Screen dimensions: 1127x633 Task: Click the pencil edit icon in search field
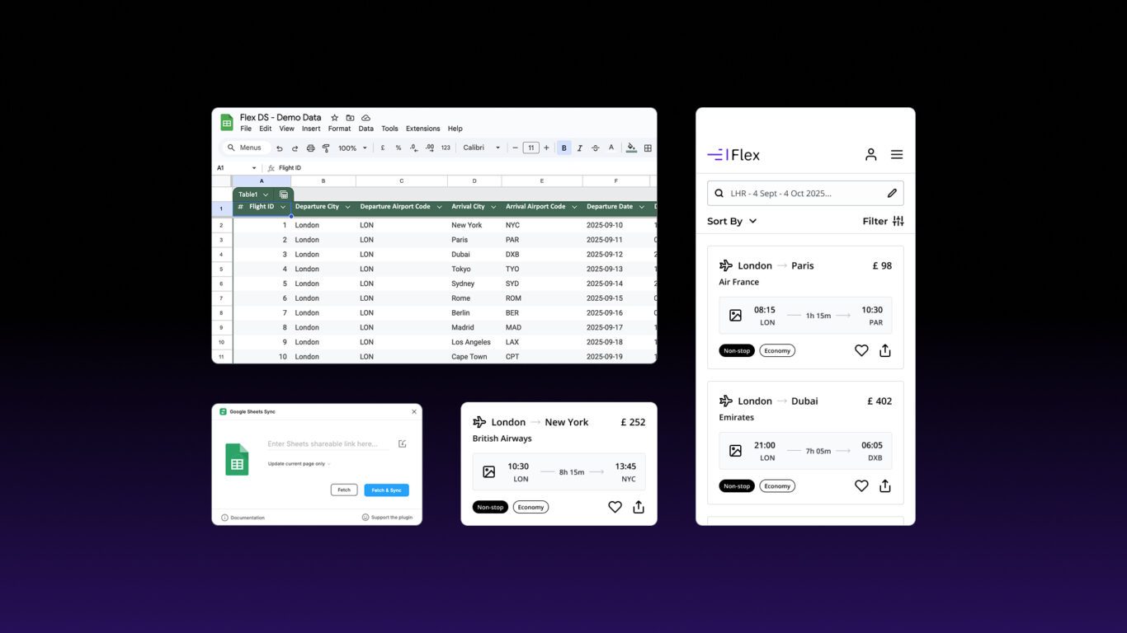point(892,194)
